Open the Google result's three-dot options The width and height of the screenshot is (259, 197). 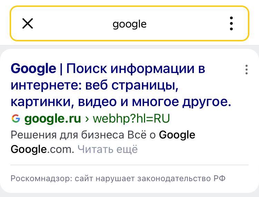pyautogui.click(x=247, y=70)
